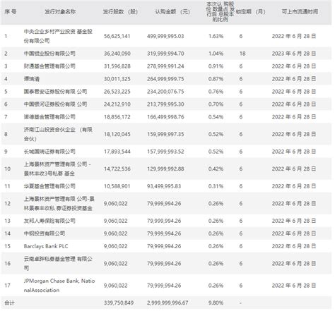Click amount 499,999,995.03
The image size is (335, 311).
[x=165, y=36]
